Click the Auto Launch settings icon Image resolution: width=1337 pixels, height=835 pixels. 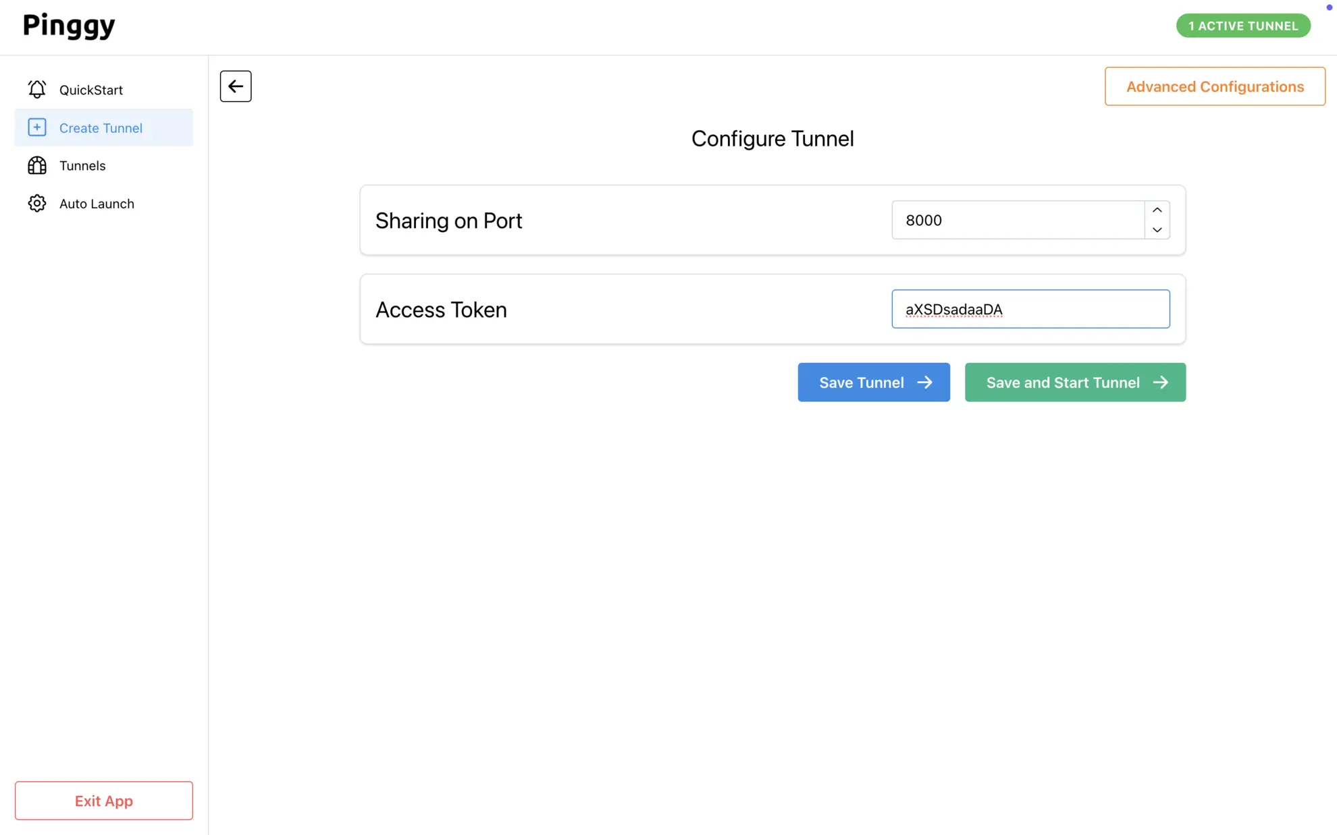point(36,202)
